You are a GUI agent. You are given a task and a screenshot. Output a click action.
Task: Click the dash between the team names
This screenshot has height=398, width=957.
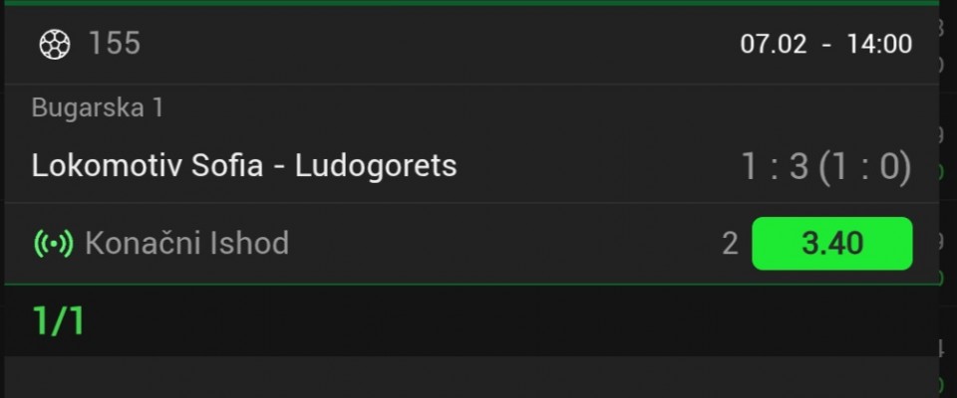279,168
